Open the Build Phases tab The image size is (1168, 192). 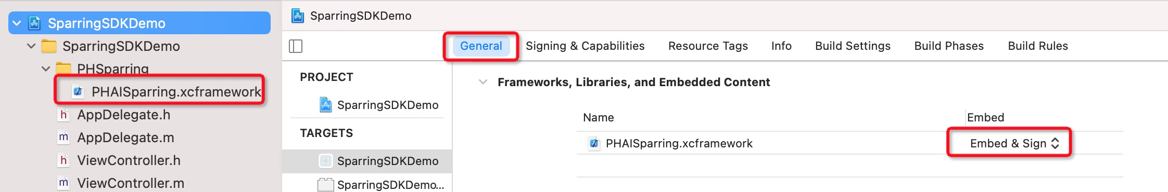point(949,46)
